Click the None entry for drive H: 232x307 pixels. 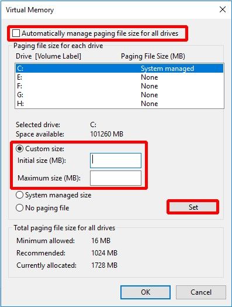coord(150,104)
